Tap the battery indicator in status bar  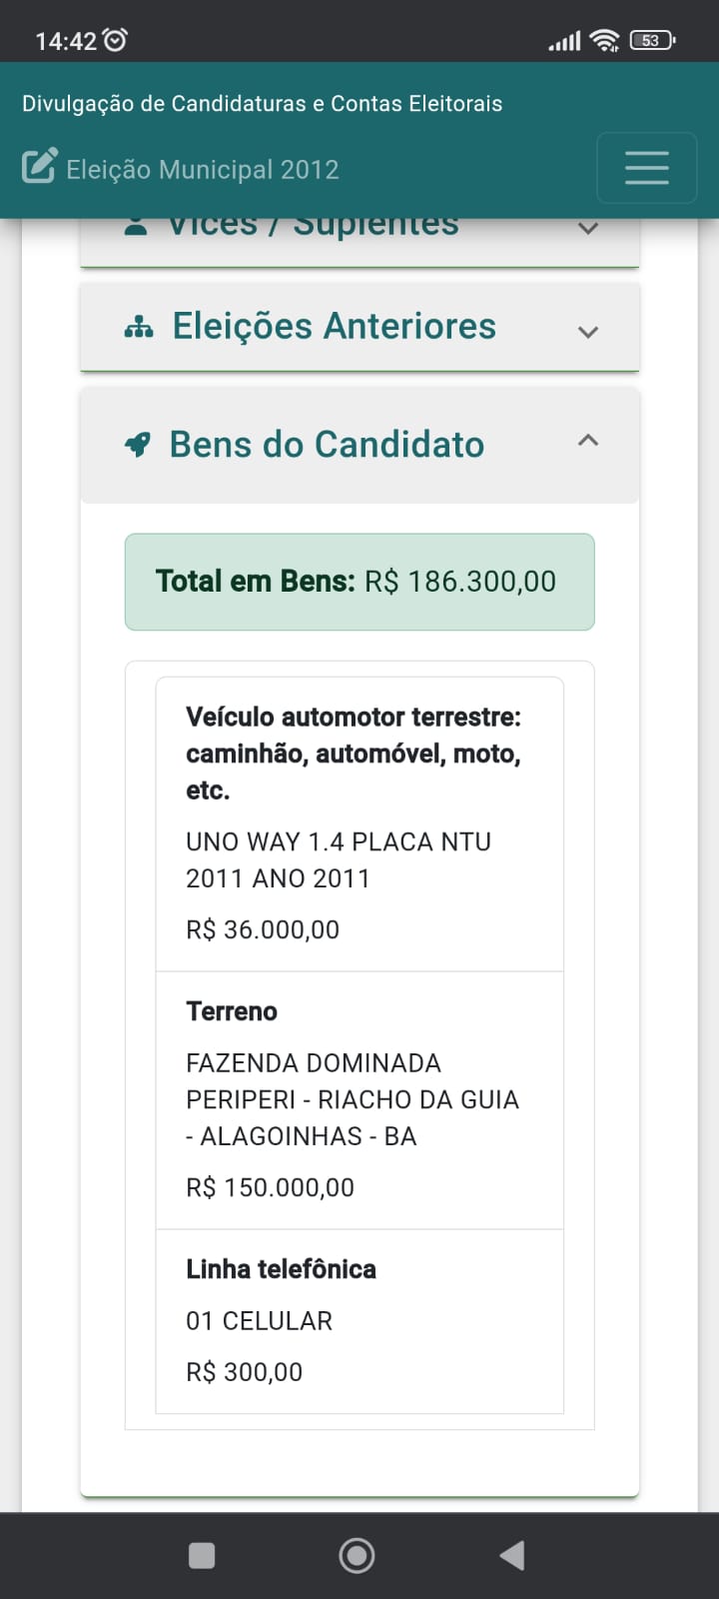pyautogui.click(x=652, y=40)
